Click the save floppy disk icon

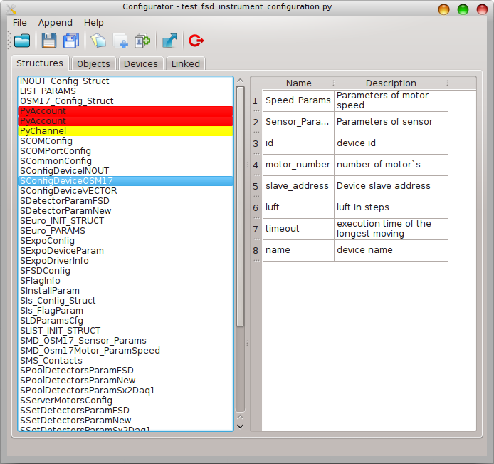(x=48, y=41)
